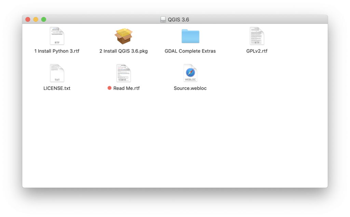Viewport: 350px width, 217px height.
Task: Click the 'GDAL Complete Extras' folder name label
Action: pyautogui.click(x=190, y=51)
